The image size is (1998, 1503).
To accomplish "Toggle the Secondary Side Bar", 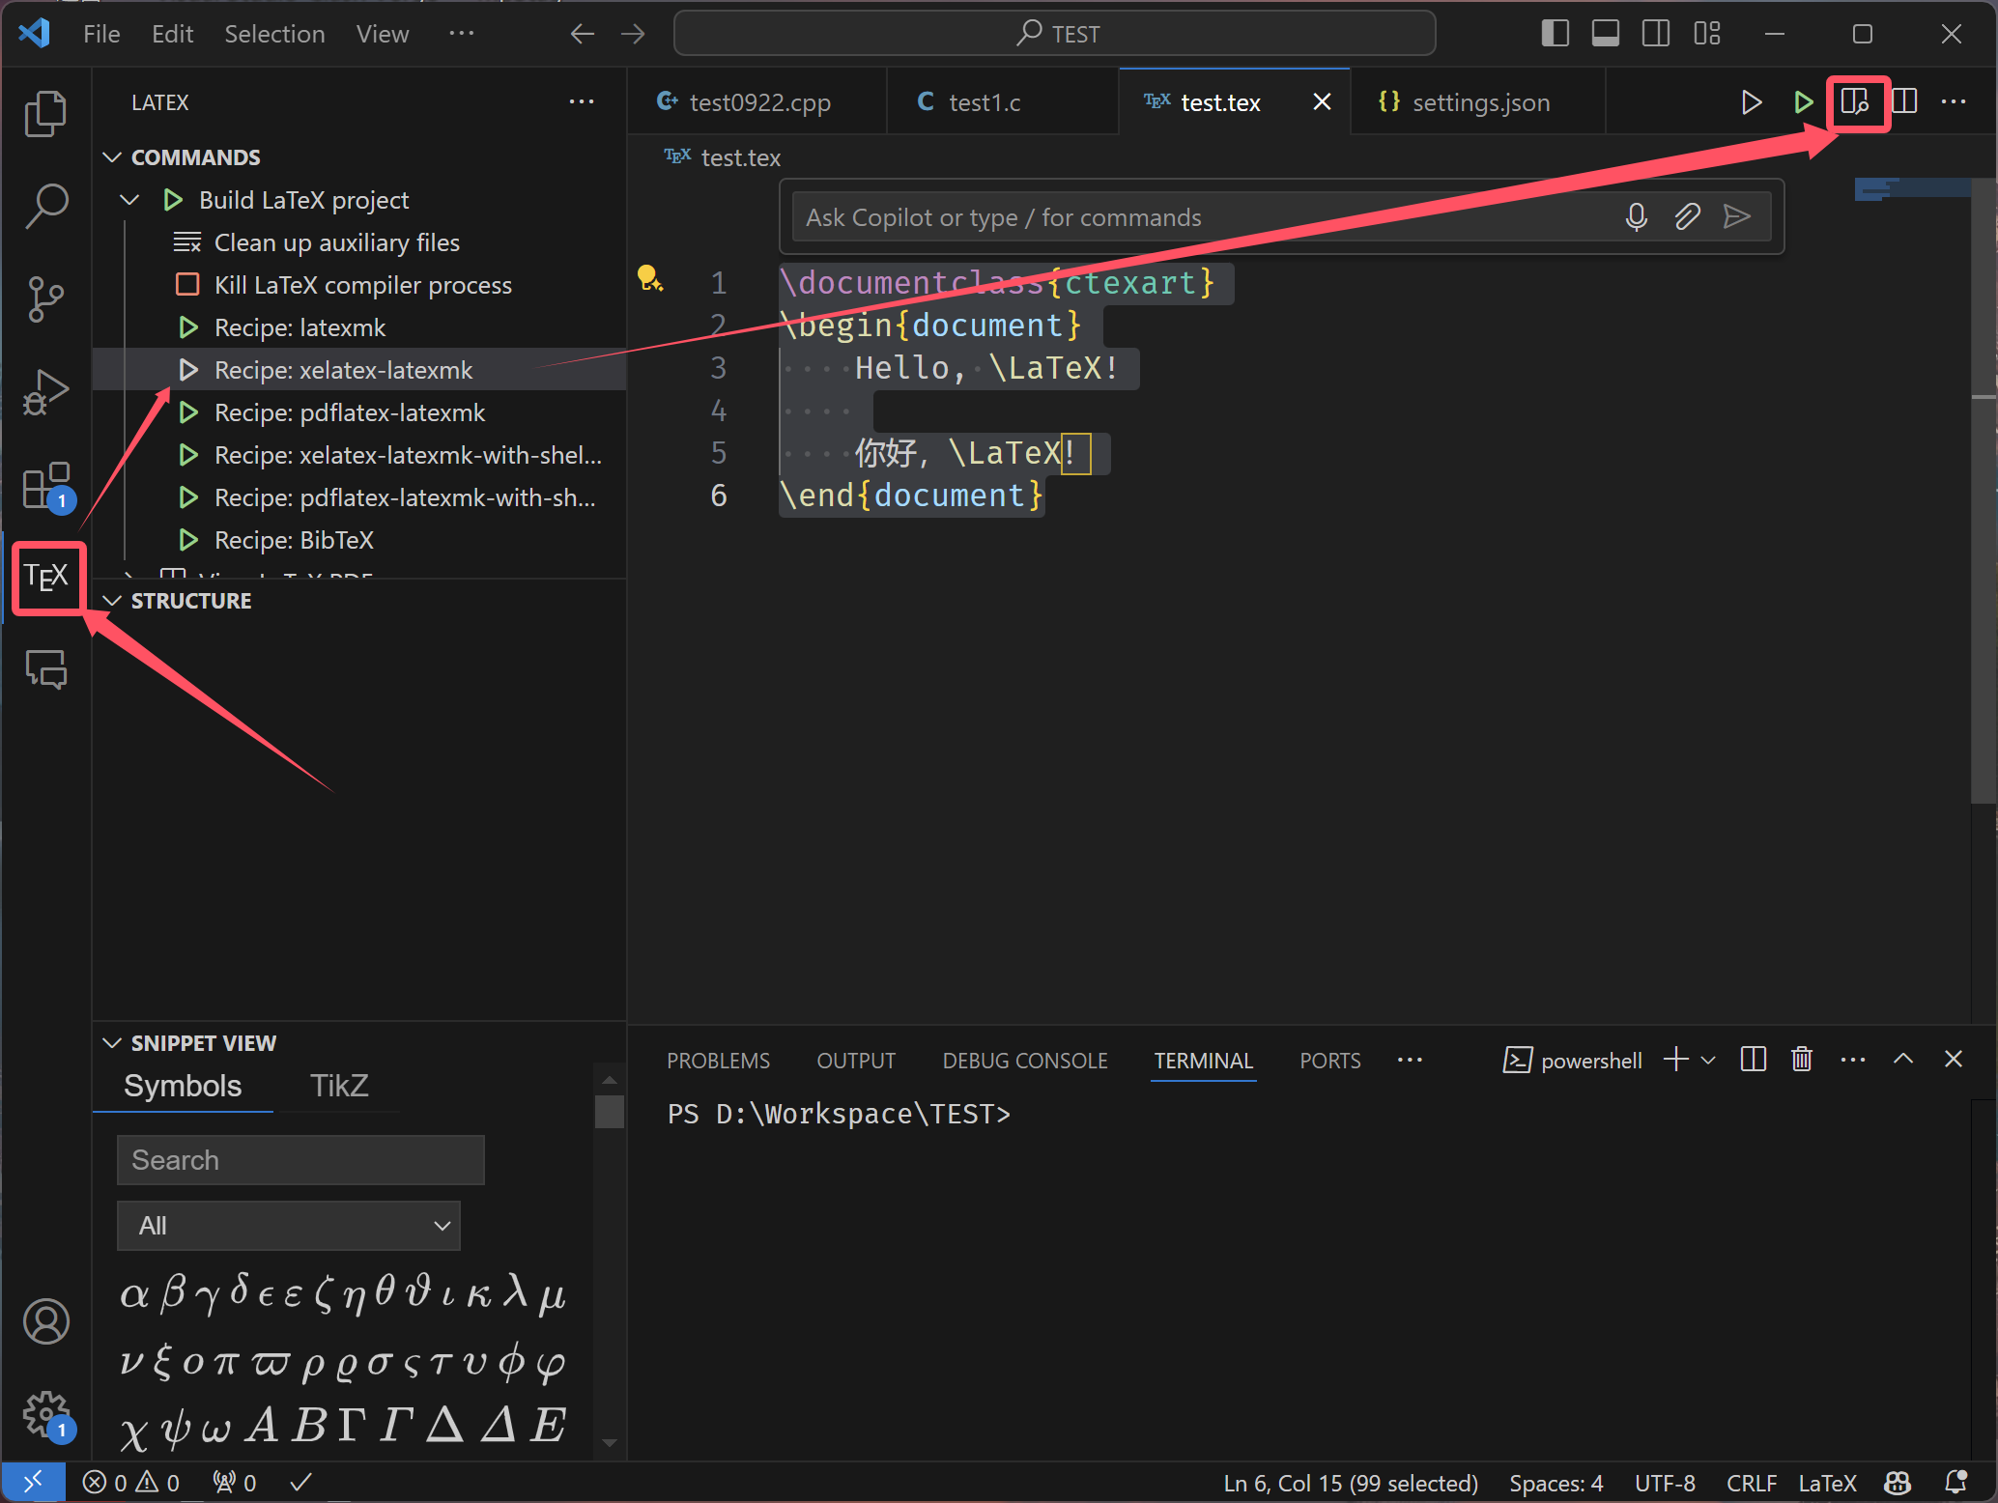I will tap(1656, 34).
